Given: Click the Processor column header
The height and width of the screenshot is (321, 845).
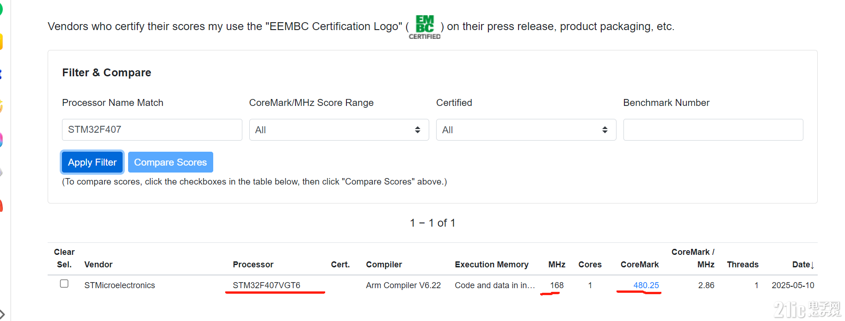Looking at the screenshot, I should click(253, 265).
